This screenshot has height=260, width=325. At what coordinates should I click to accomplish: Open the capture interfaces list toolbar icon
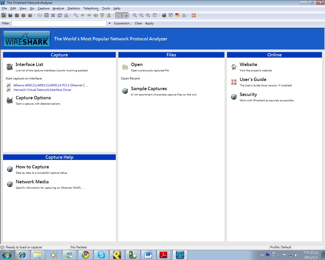[x=4, y=15]
